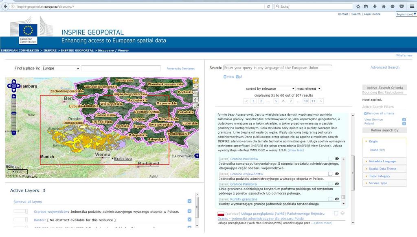The width and height of the screenshot is (417, 237).
Task: Select the move cross-arrows map tool
Action: pos(196,100)
